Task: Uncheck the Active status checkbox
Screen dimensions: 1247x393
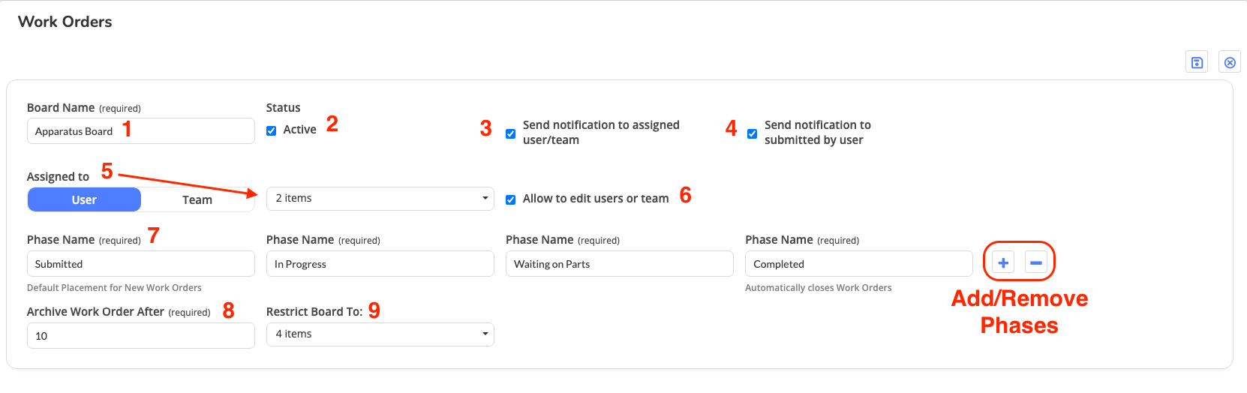Action: (x=272, y=130)
